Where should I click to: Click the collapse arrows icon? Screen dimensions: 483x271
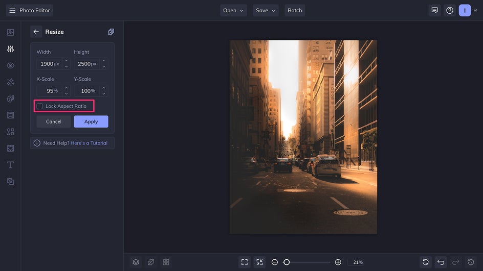coord(260,262)
